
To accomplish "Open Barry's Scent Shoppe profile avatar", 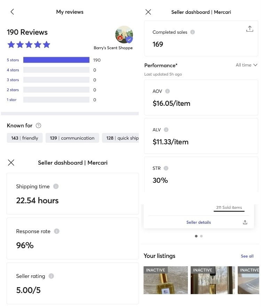I will point(124,35).
